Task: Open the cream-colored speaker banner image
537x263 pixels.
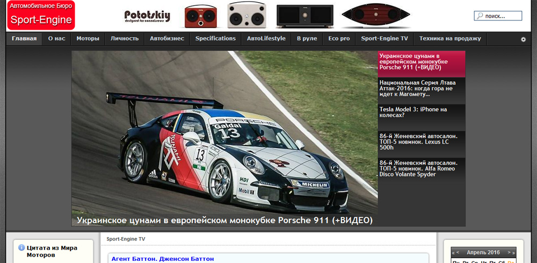Action: click(x=247, y=15)
